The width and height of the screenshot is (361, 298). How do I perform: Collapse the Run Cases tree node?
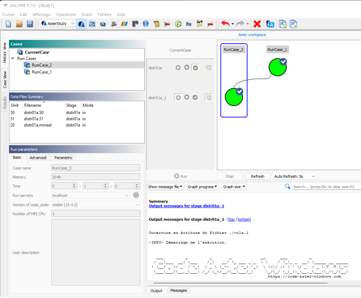coord(13,58)
